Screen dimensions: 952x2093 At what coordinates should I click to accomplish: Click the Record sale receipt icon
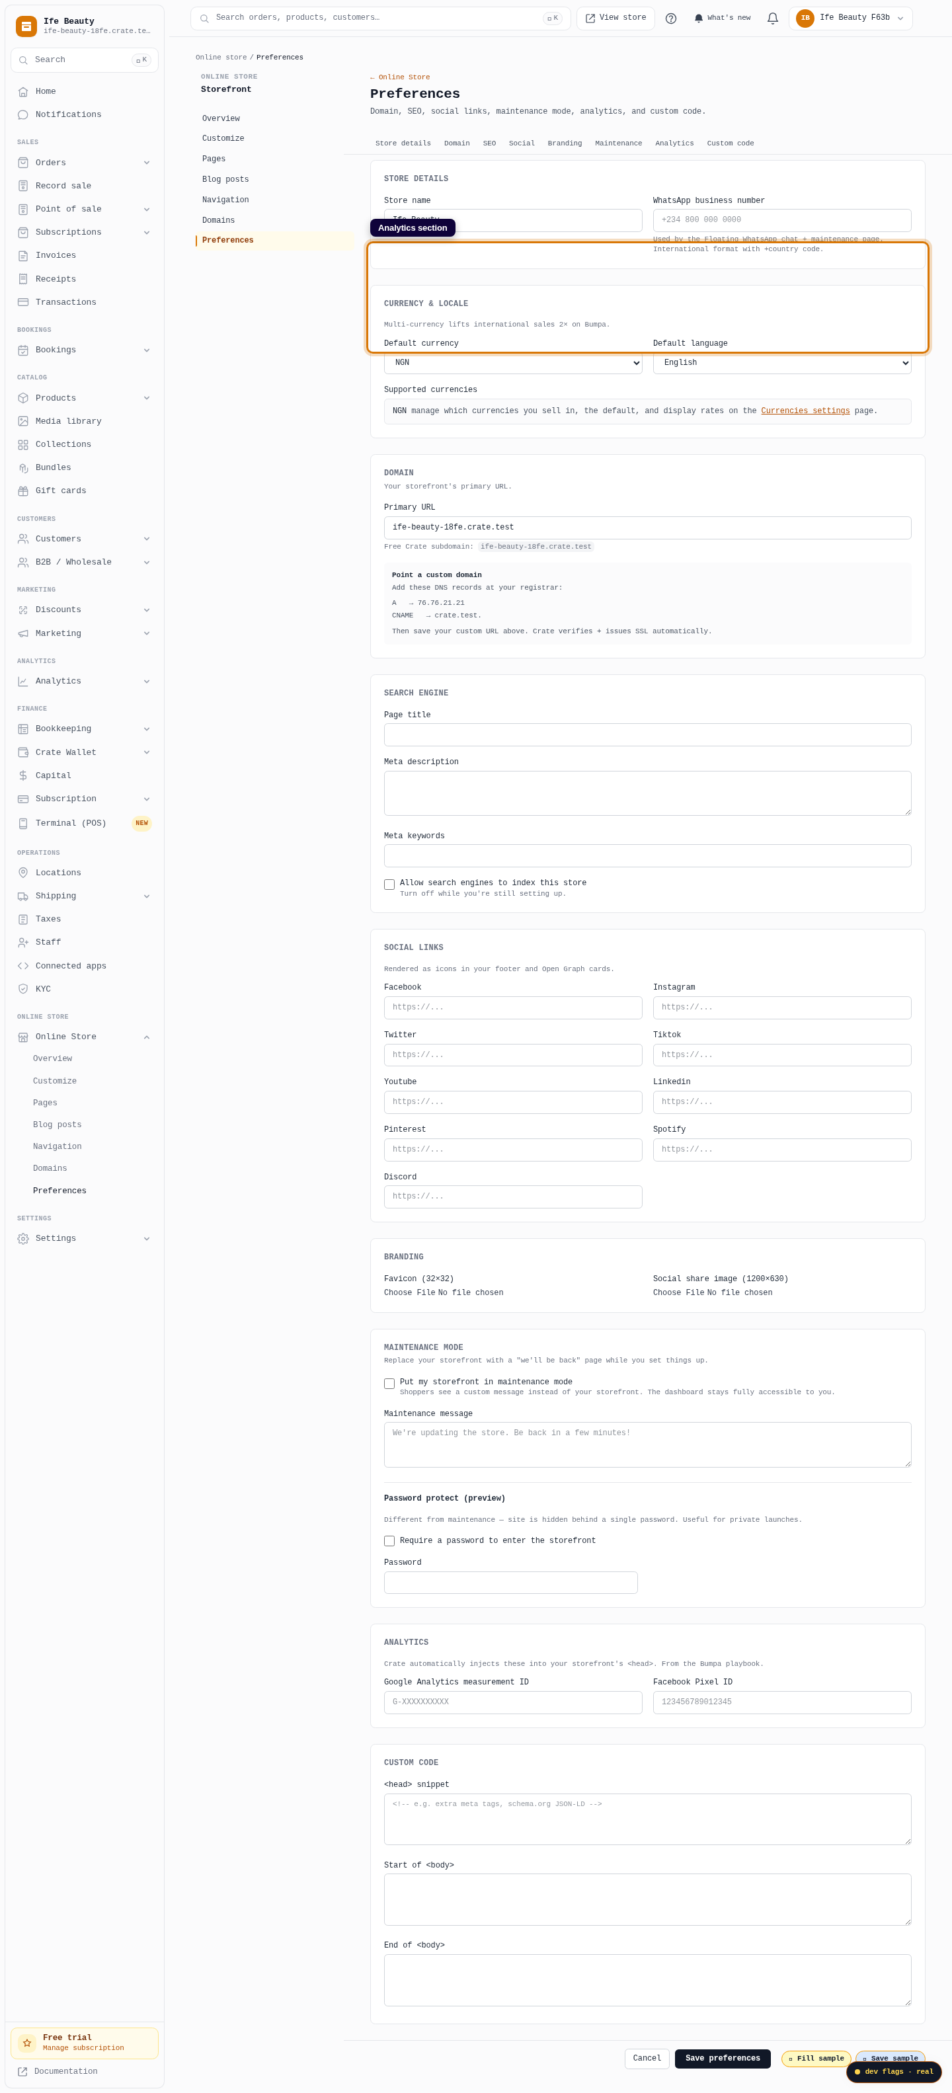pos(22,186)
